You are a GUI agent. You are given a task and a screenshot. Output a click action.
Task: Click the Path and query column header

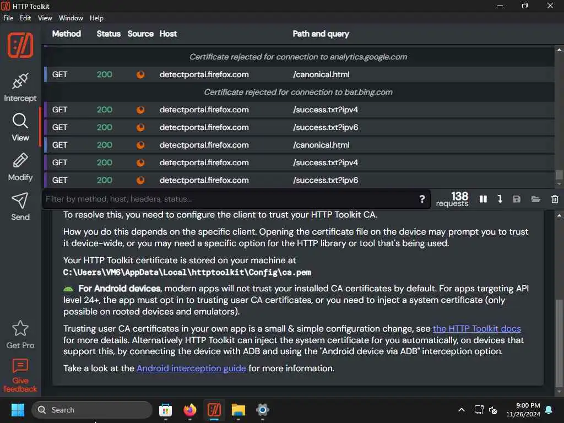(x=321, y=34)
